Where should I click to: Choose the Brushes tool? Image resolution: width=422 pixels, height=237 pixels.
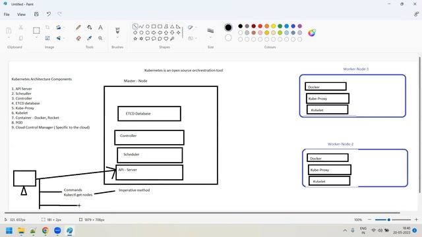(x=117, y=30)
